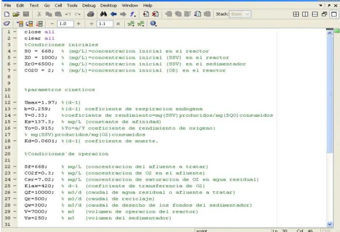Toggle breakpoint dash on line 18
The width and height of the screenshot is (340, 232).
pos(15,141)
